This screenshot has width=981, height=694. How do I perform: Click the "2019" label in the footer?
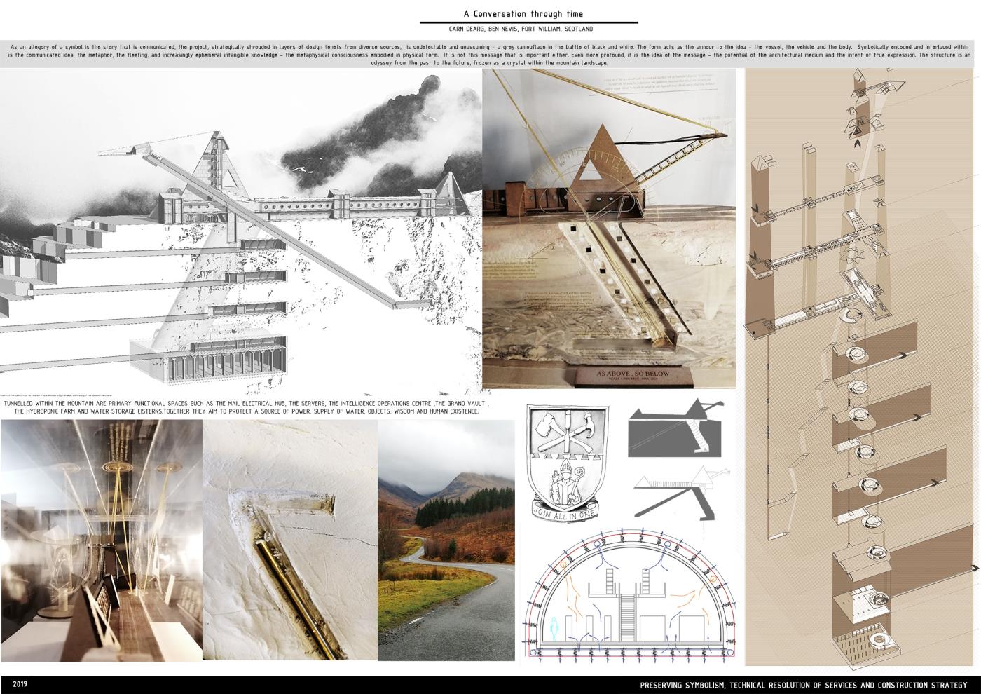click(x=20, y=684)
